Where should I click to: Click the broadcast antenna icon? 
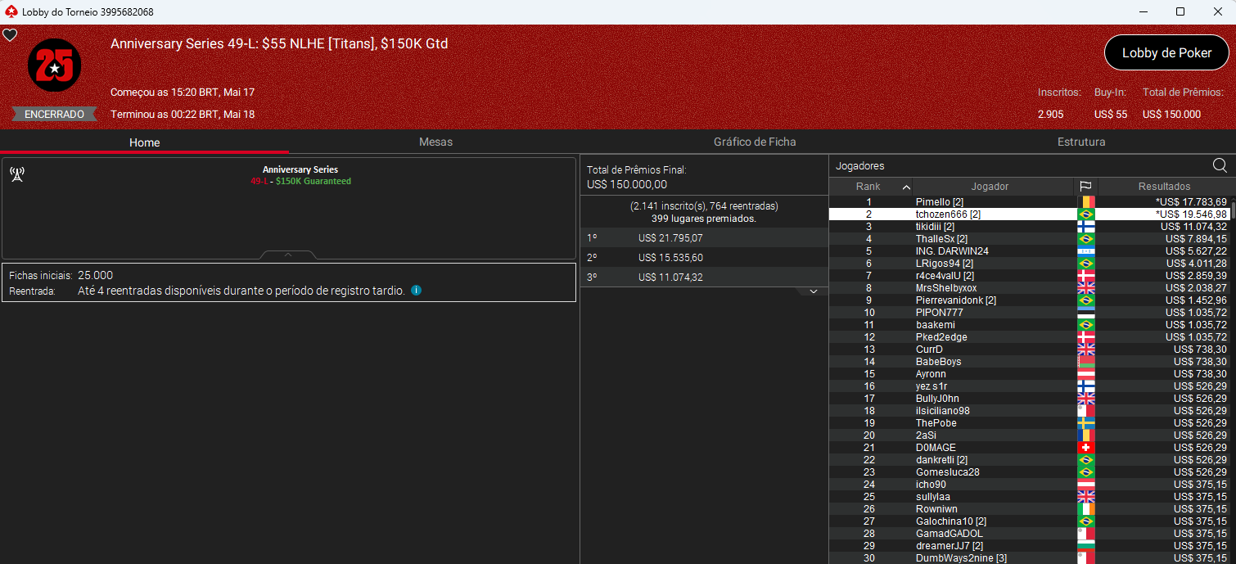point(16,174)
